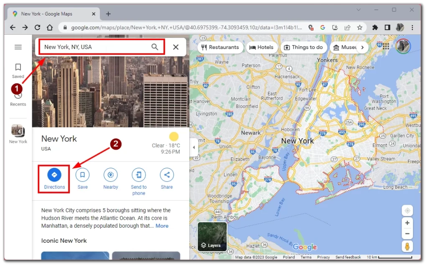Open the Layers map type thumbnail
The height and width of the screenshot is (267, 428).
click(212, 236)
